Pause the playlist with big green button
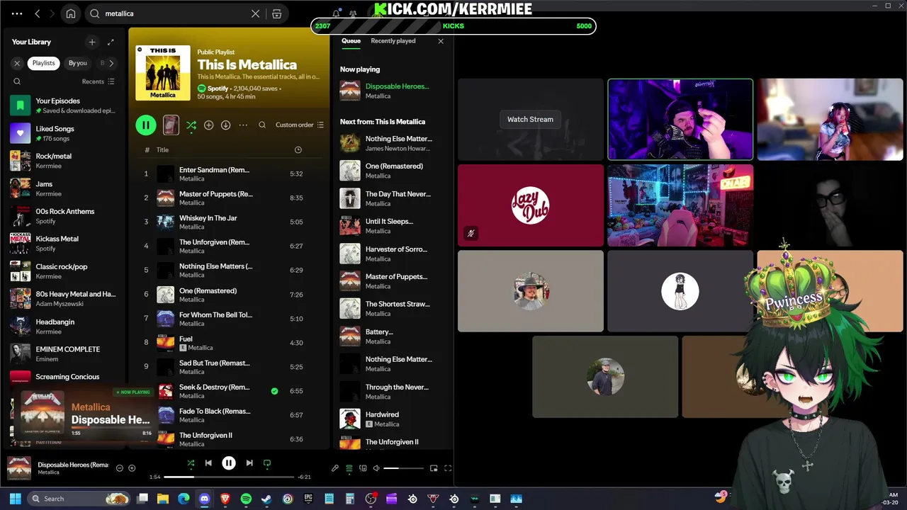The image size is (907, 510). point(146,125)
